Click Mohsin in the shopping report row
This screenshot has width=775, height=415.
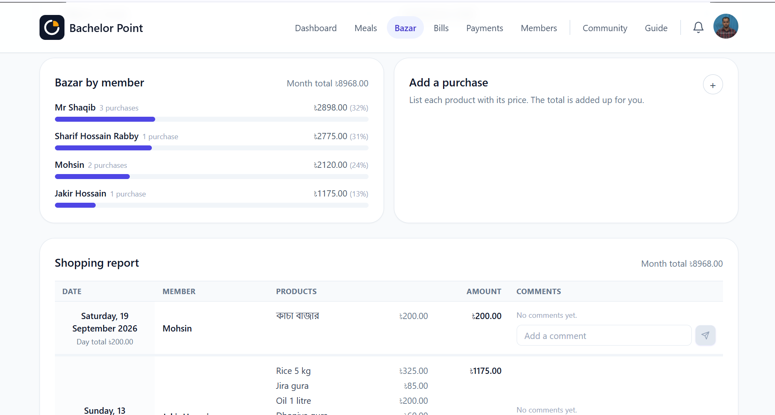click(177, 328)
